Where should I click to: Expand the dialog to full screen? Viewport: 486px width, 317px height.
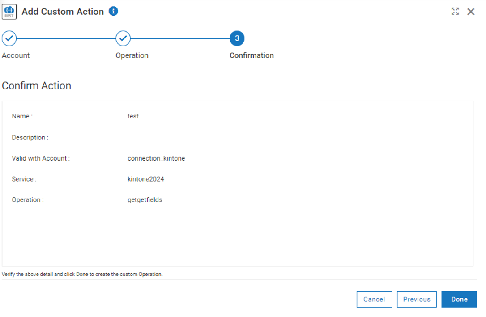(x=455, y=12)
